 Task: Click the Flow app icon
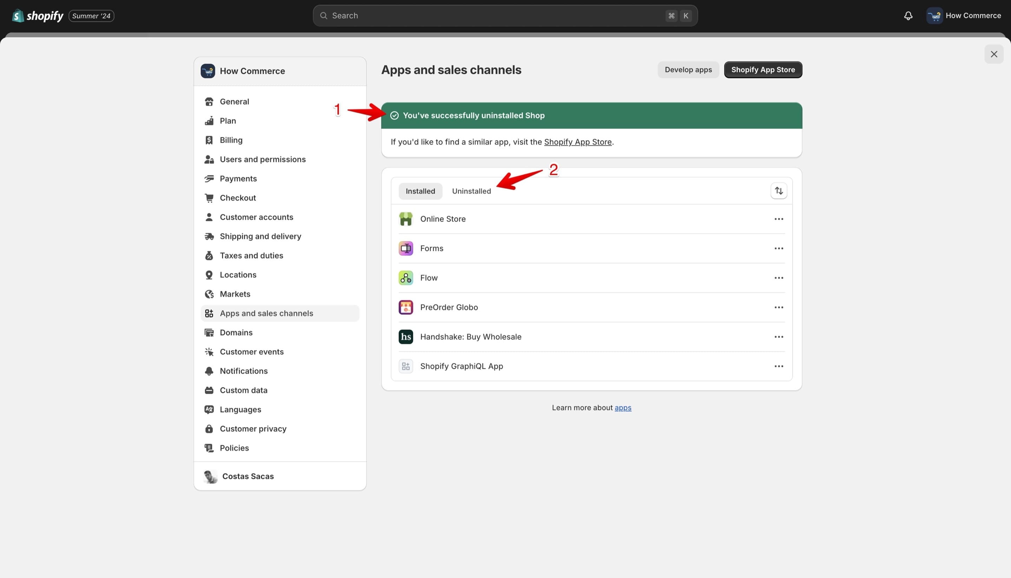[405, 278]
